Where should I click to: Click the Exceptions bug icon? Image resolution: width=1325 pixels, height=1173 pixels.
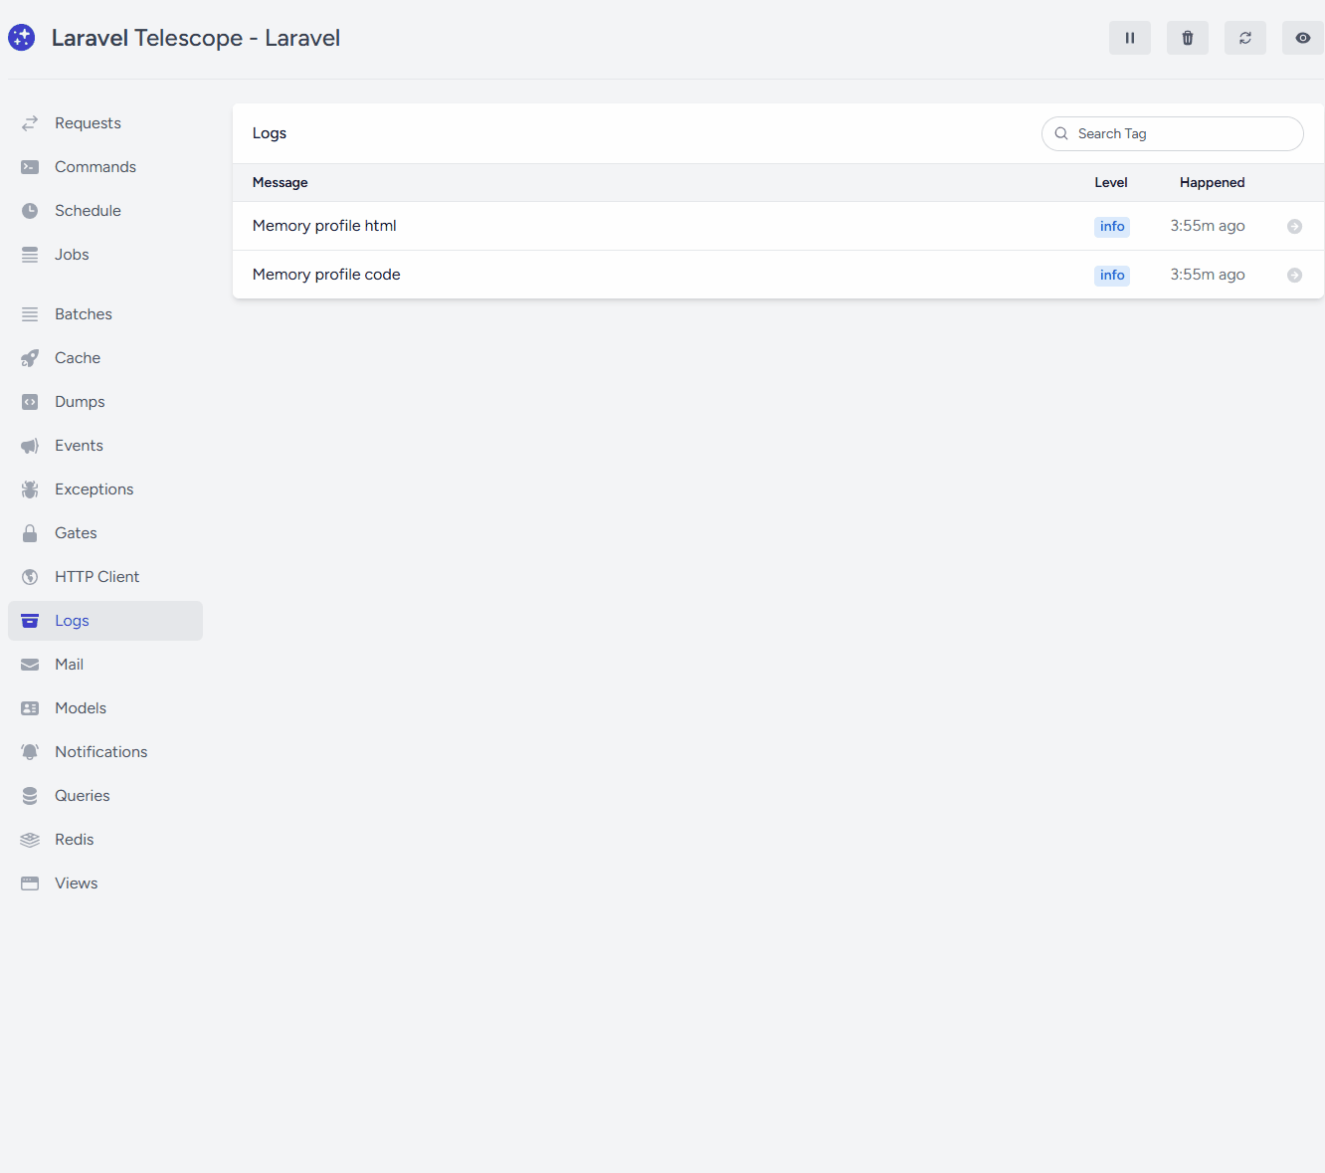[x=30, y=489]
